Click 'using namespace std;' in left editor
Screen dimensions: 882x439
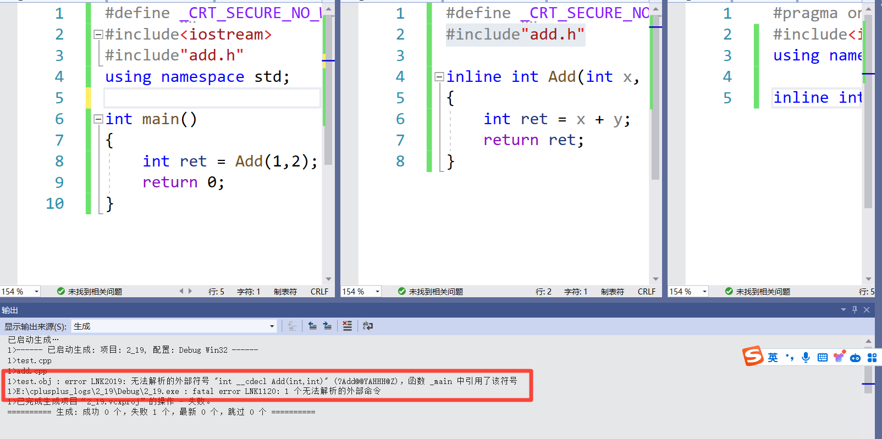[x=197, y=77]
